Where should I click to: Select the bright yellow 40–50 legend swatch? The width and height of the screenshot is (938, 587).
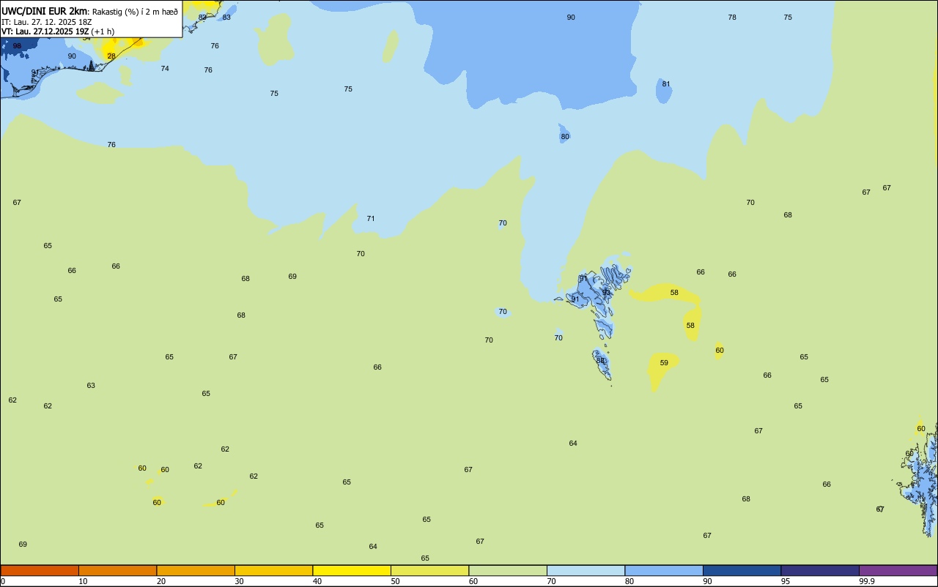(352, 570)
